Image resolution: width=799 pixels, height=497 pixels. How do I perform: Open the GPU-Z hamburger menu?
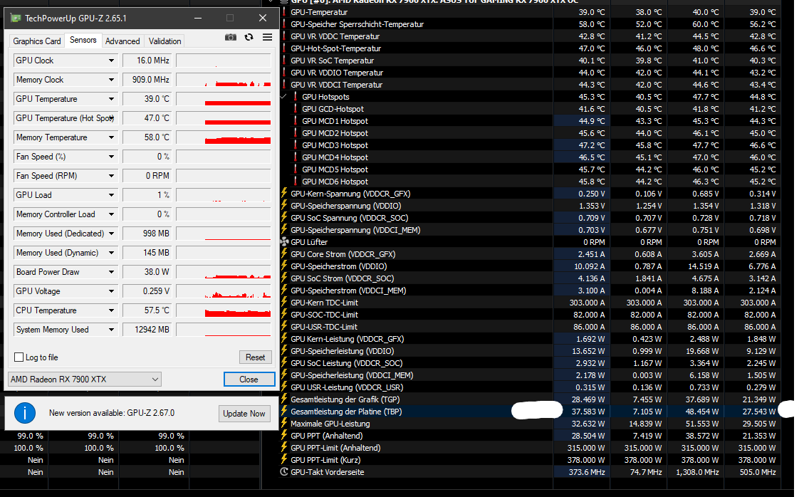(x=267, y=37)
